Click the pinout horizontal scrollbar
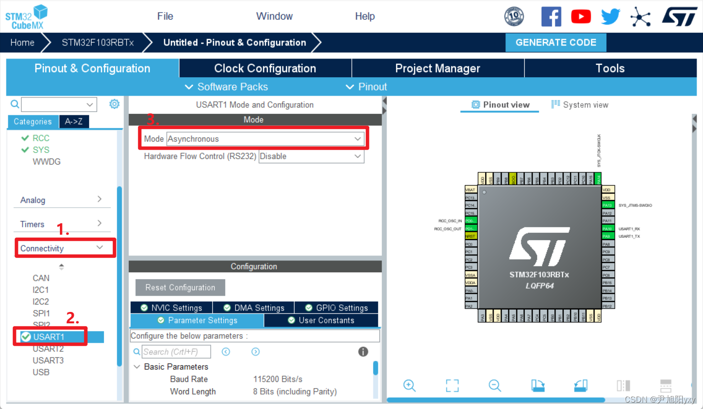The width and height of the screenshot is (703, 409). point(496,400)
